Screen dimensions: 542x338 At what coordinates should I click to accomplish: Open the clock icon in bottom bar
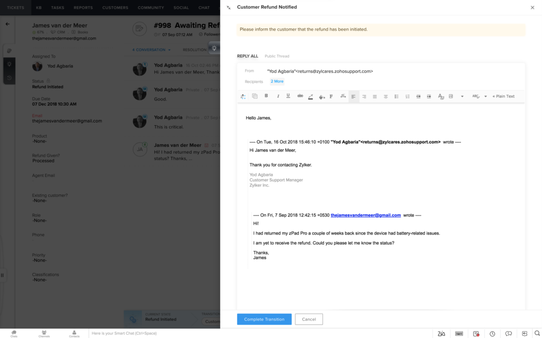coord(492,334)
